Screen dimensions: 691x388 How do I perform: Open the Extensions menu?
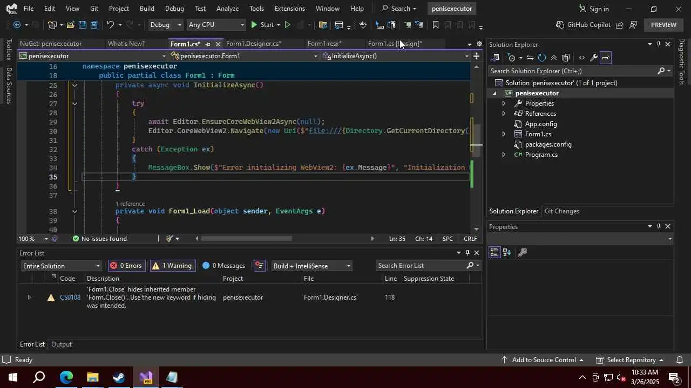[x=289, y=9]
